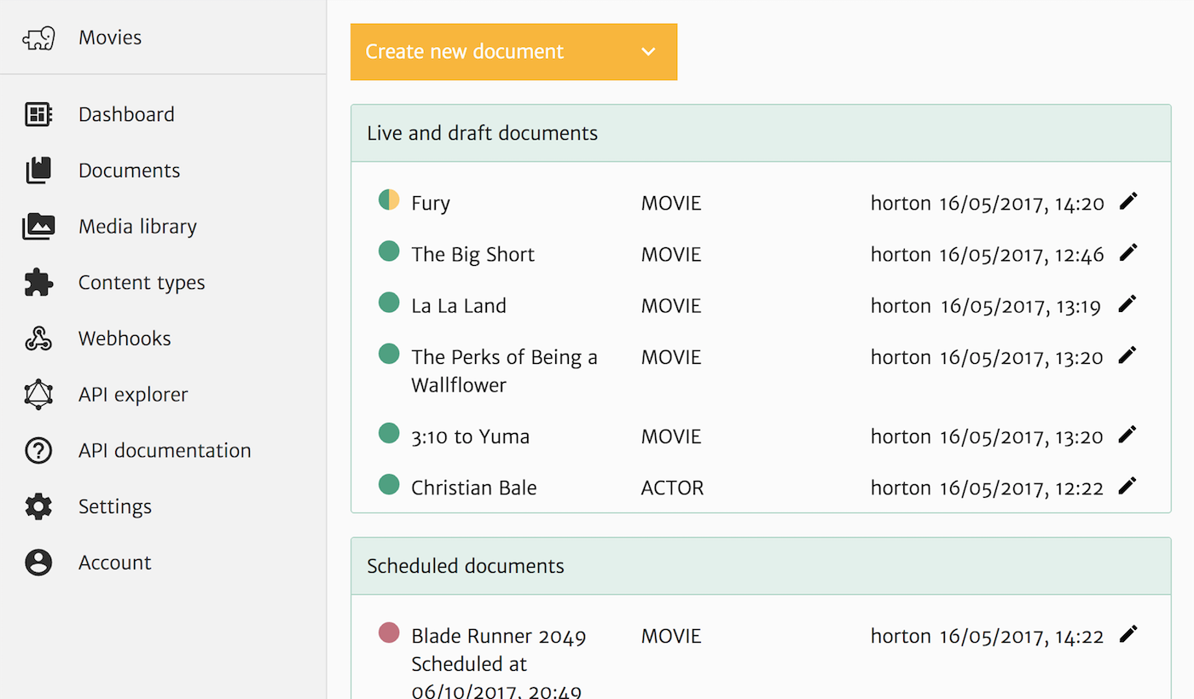Open the Dashboard menu item
Image resolution: width=1194 pixels, height=699 pixels.
(x=126, y=114)
